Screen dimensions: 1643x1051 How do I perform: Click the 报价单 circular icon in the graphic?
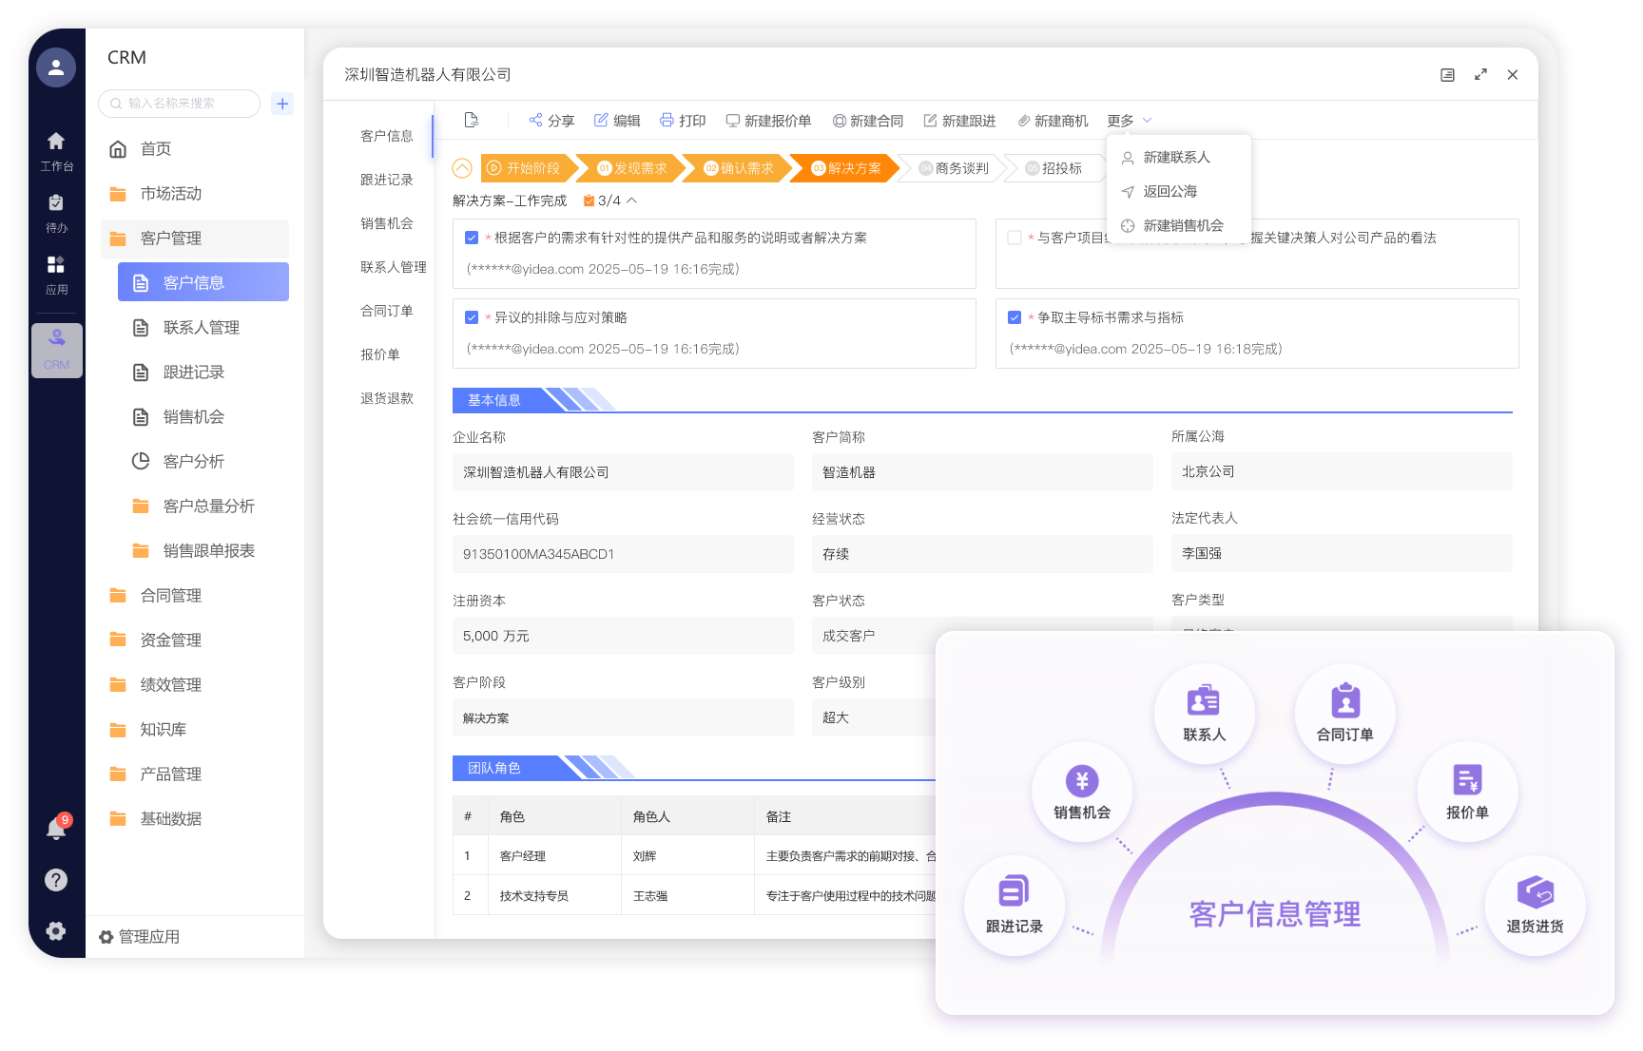[1467, 792]
